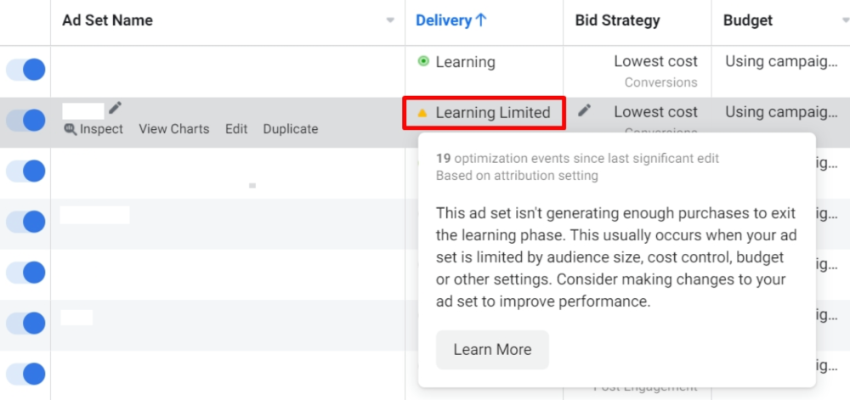This screenshot has height=400, width=850.
Task: Click the Delivery sort arrow icon
Action: [482, 20]
